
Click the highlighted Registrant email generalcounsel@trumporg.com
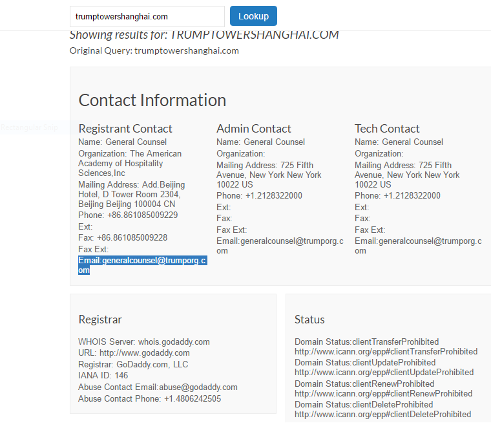tap(142, 265)
